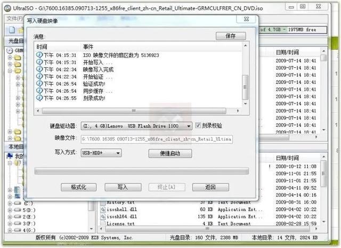The width and height of the screenshot is (341, 248).
Task: Click the 135 KB size cell
Action: pyautogui.click(x=205, y=217)
